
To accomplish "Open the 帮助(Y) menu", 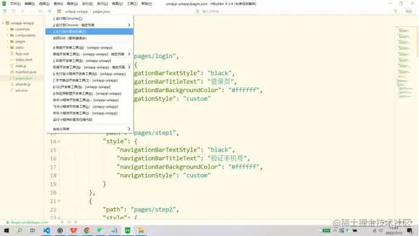I will pos(147,4).
